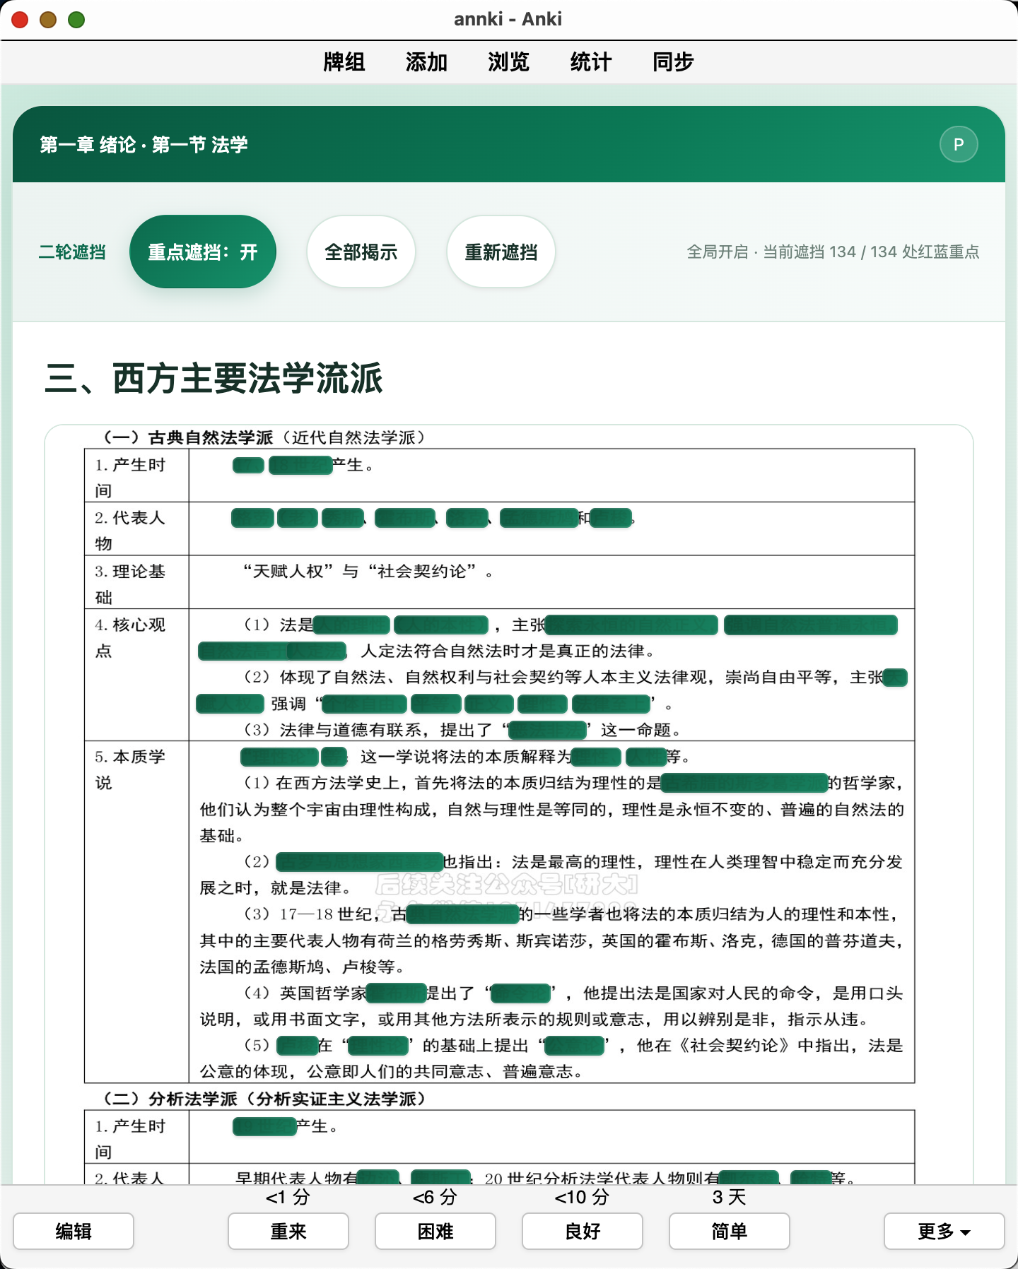This screenshot has width=1018, height=1269.
Task: Reveal the mask right after 20世纪分析法学代表人物则有
Action: 749,1177
